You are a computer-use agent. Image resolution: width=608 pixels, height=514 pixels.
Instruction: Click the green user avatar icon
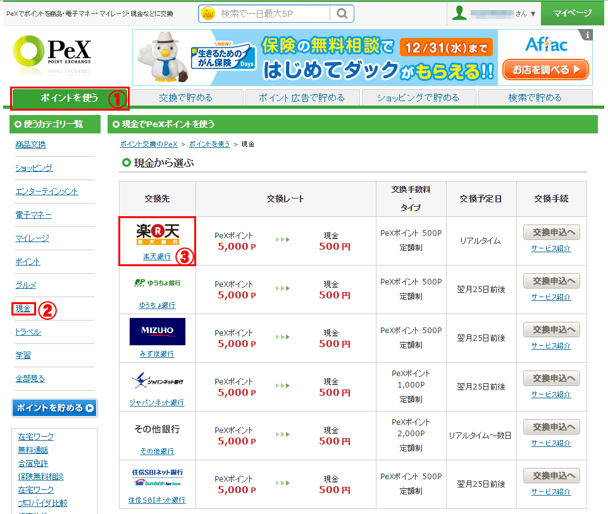(459, 13)
